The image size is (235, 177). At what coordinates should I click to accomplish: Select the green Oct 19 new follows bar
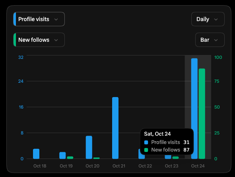tap(70, 158)
